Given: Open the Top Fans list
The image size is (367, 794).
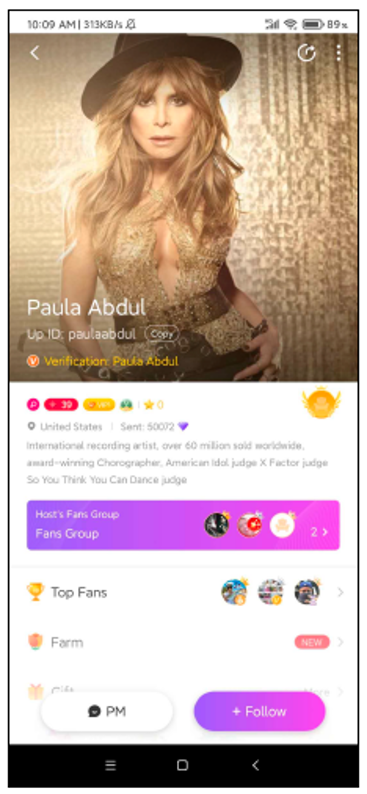Looking at the screenshot, I should (x=183, y=592).
